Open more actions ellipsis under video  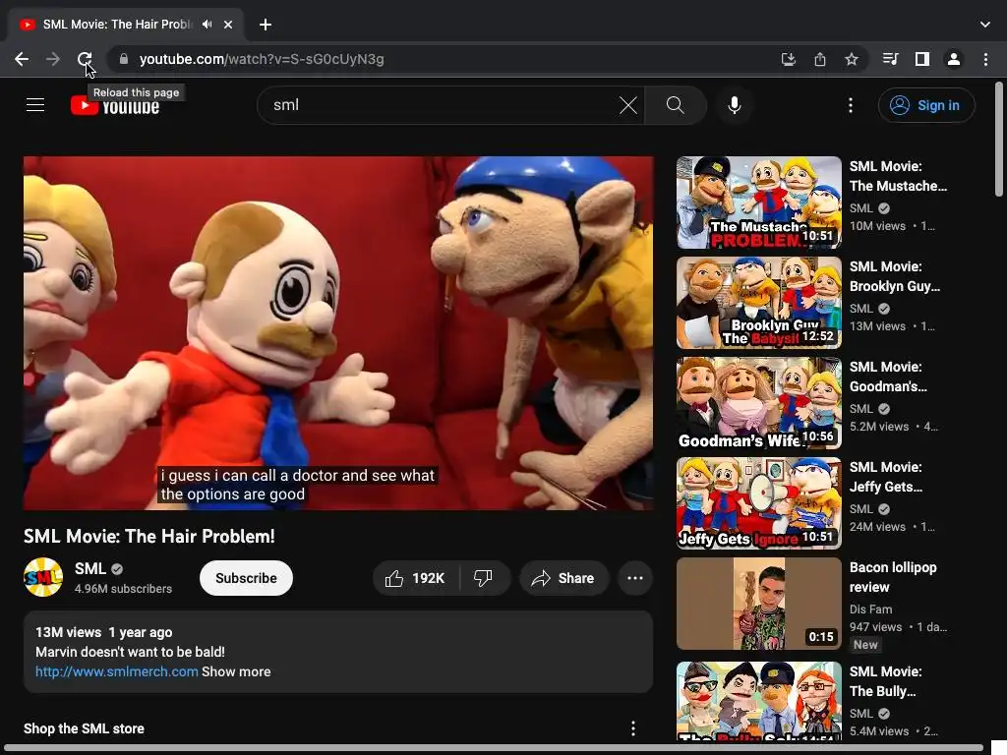click(635, 578)
